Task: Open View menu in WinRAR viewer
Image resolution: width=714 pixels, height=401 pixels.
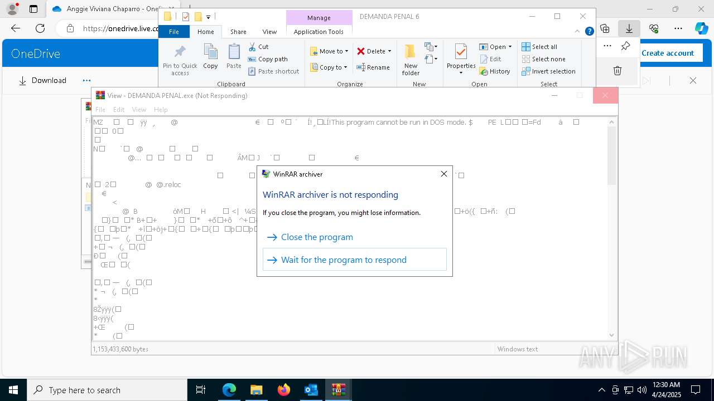Action: click(139, 110)
